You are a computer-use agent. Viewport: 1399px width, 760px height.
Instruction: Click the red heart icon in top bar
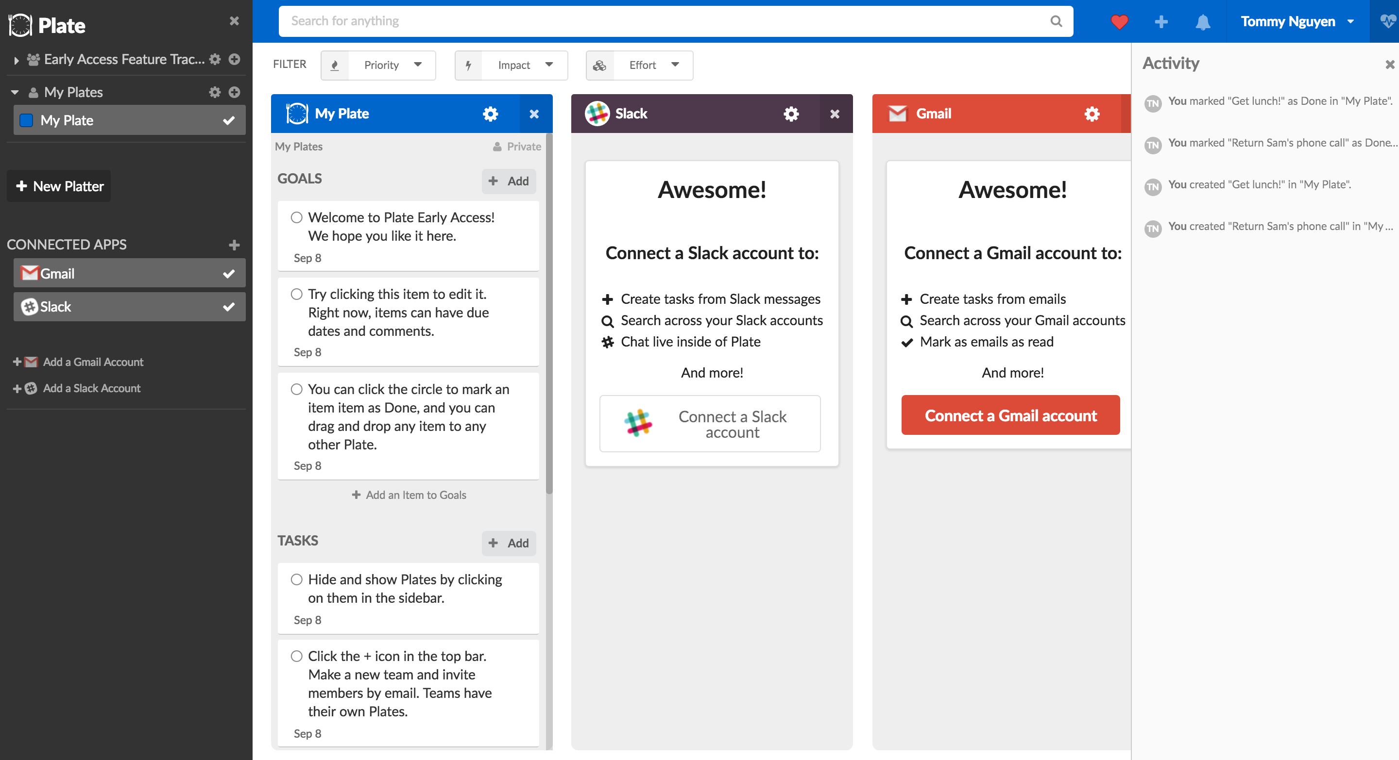point(1119,22)
